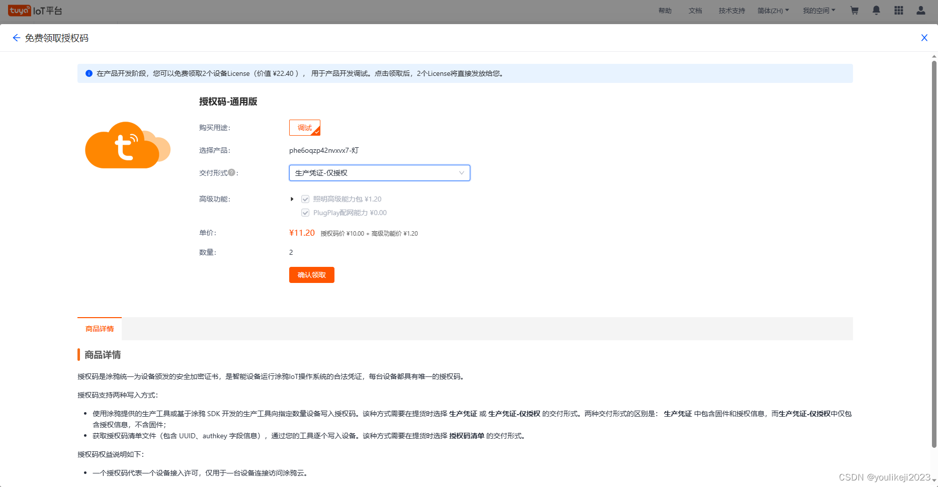
Task: Click the Tuya IoT platform logo
Action: pyautogui.click(x=35, y=11)
